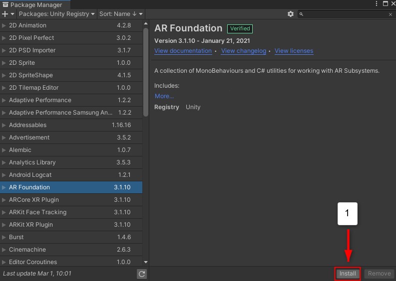Click the Last update Mar 1, 10:01 status text
The height and width of the screenshot is (281, 396).
pos(37,274)
